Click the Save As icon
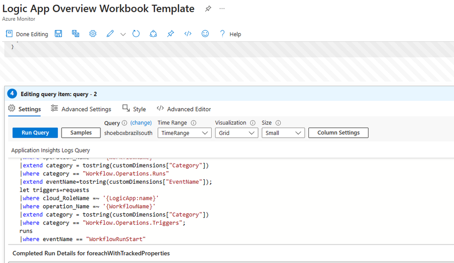 76,34
